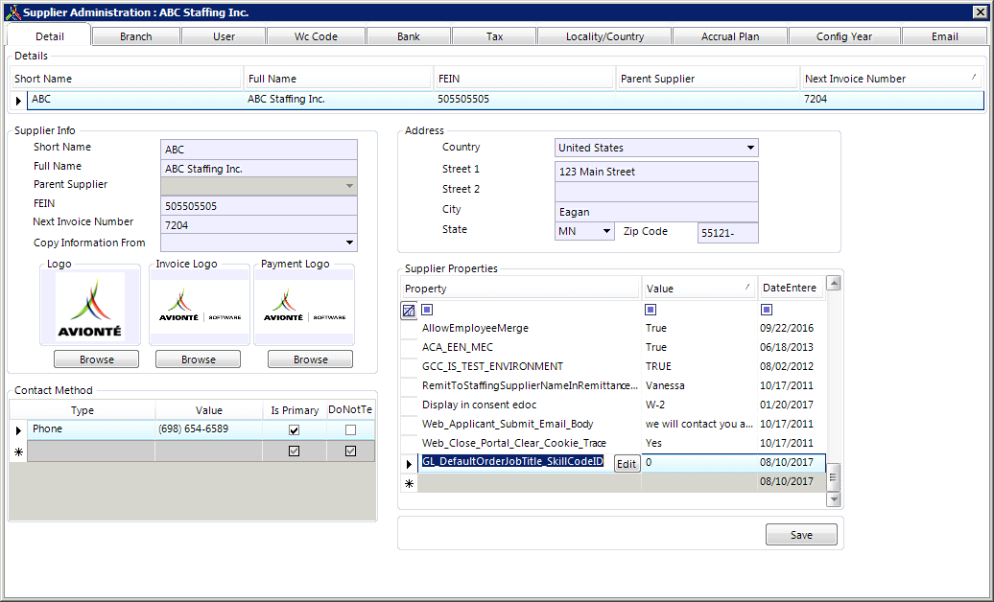Open the Email tab
This screenshot has height=602, width=994.
click(x=944, y=36)
